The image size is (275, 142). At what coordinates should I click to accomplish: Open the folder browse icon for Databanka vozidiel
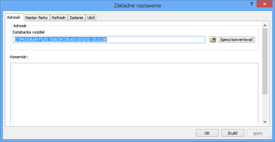coord(213,40)
